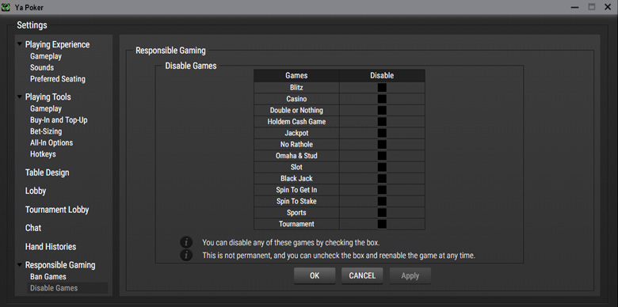This screenshot has height=307, width=618.
Task: Check the Disable box for Black Jack
Action: 382,179
